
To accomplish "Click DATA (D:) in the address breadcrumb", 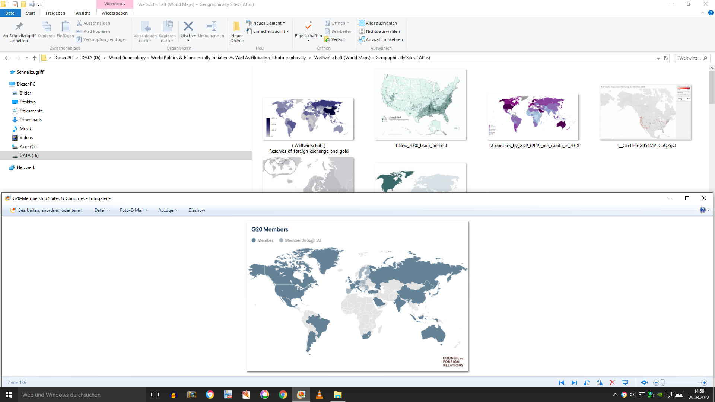I will pyautogui.click(x=91, y=58).
